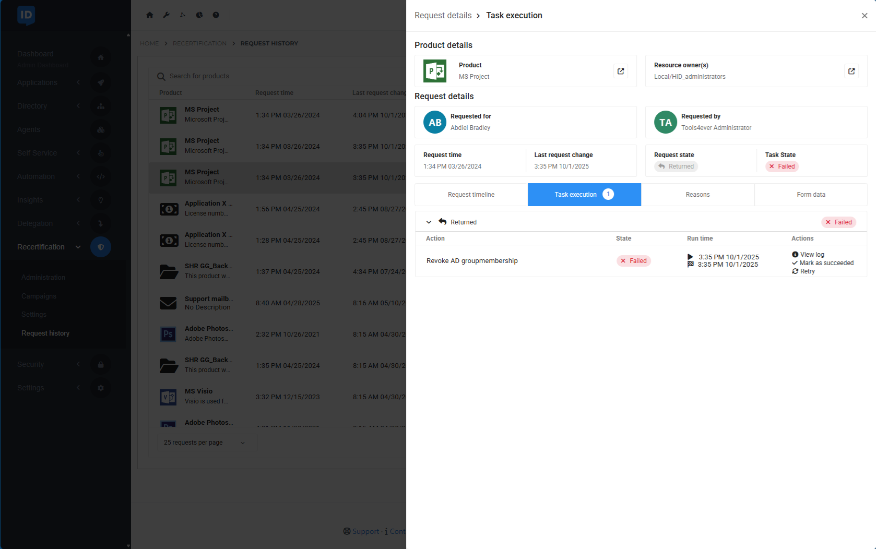Viewport: 876px width, 549px height.
Task: Click the help question mark icon
Action: pyautogui.click(x=216, y=15)
